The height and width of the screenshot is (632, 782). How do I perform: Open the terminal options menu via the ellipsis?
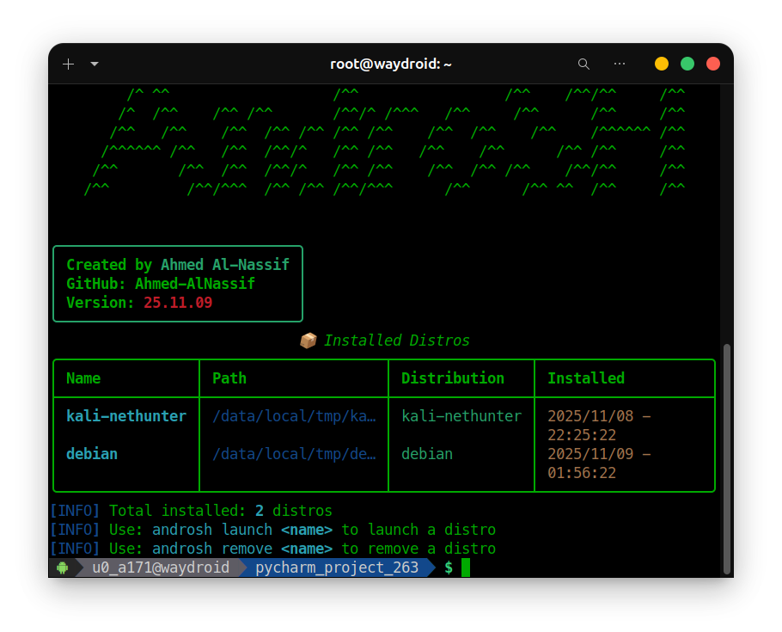(x=620, y=64)
